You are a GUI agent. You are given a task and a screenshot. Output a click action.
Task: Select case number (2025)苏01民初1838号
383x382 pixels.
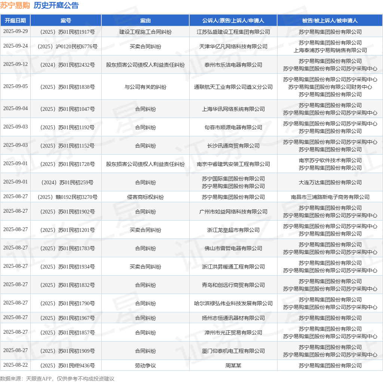[68, 87]
